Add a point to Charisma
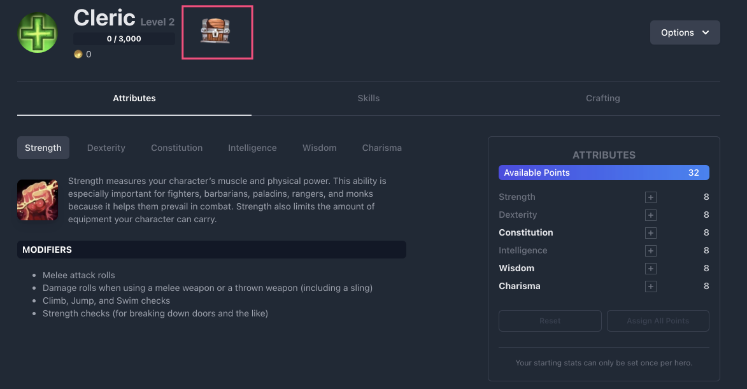Viewport: 747px width, 389px height. [x=651, y=286]
